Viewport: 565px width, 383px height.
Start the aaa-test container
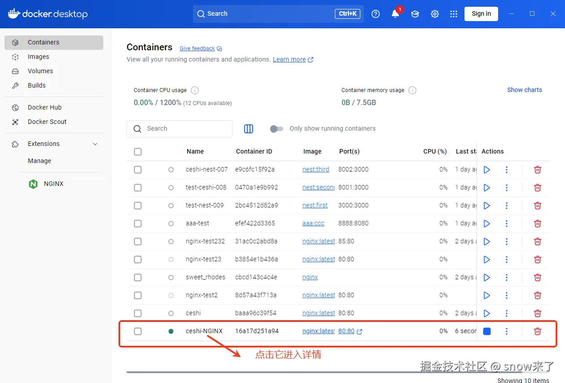pos(486,224)
